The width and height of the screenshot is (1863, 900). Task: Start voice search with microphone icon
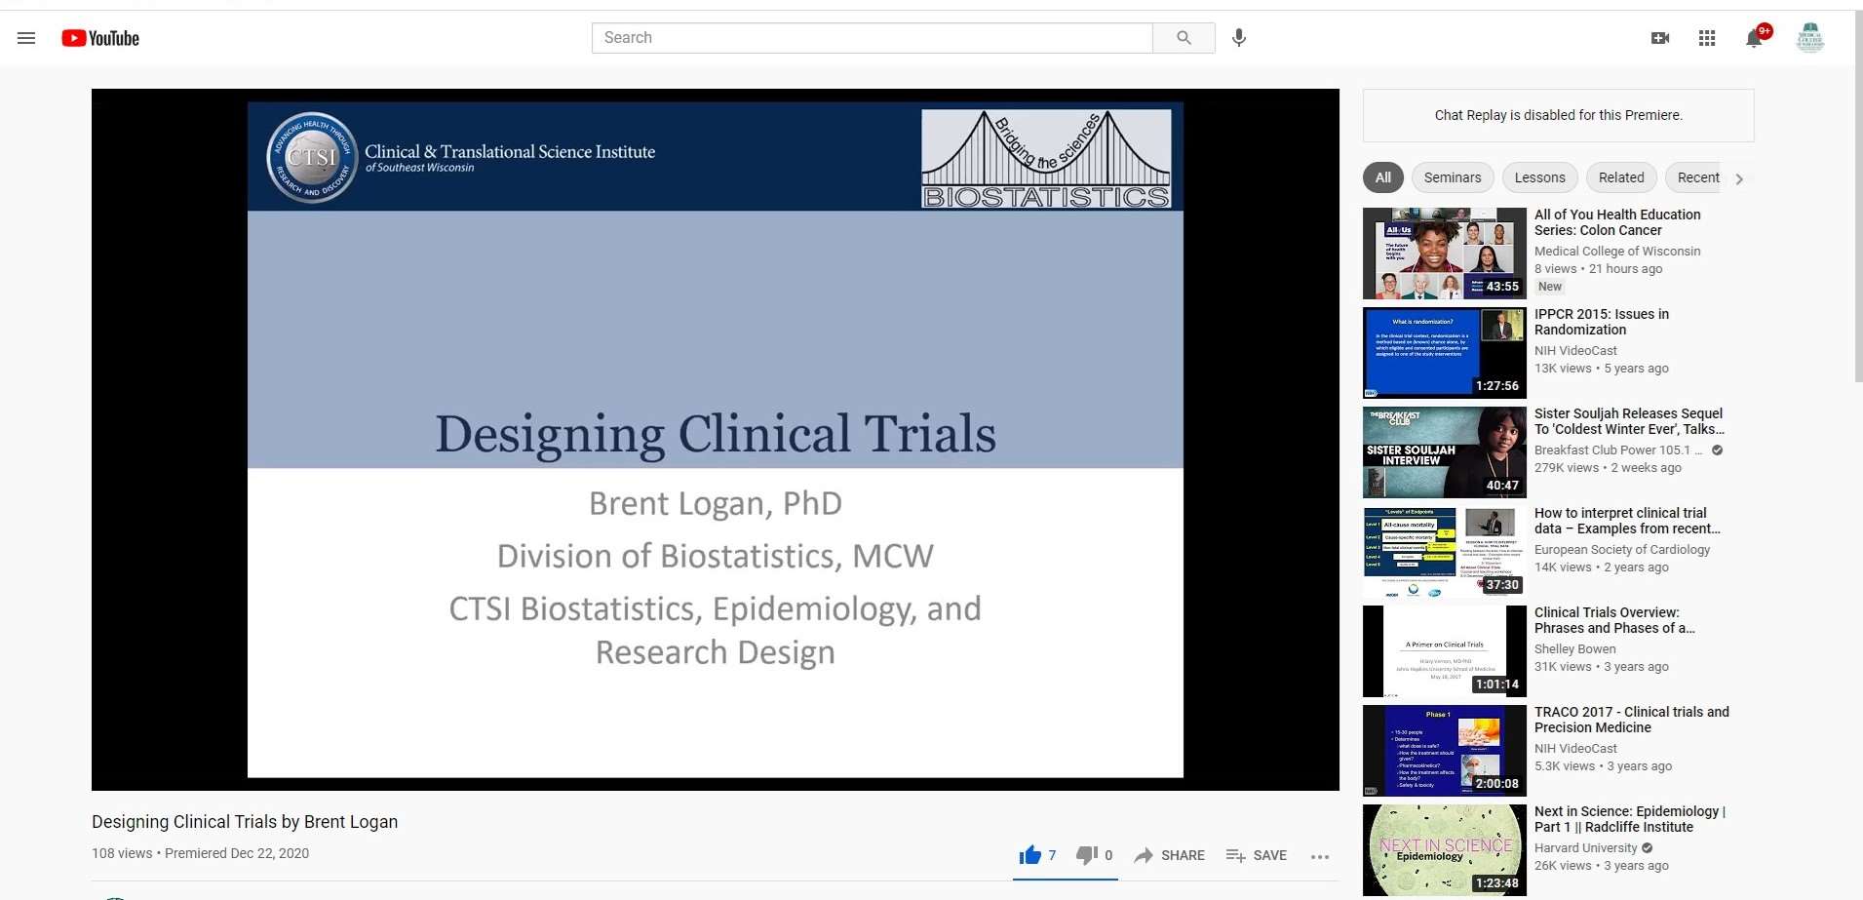[x=1239, y=38]
